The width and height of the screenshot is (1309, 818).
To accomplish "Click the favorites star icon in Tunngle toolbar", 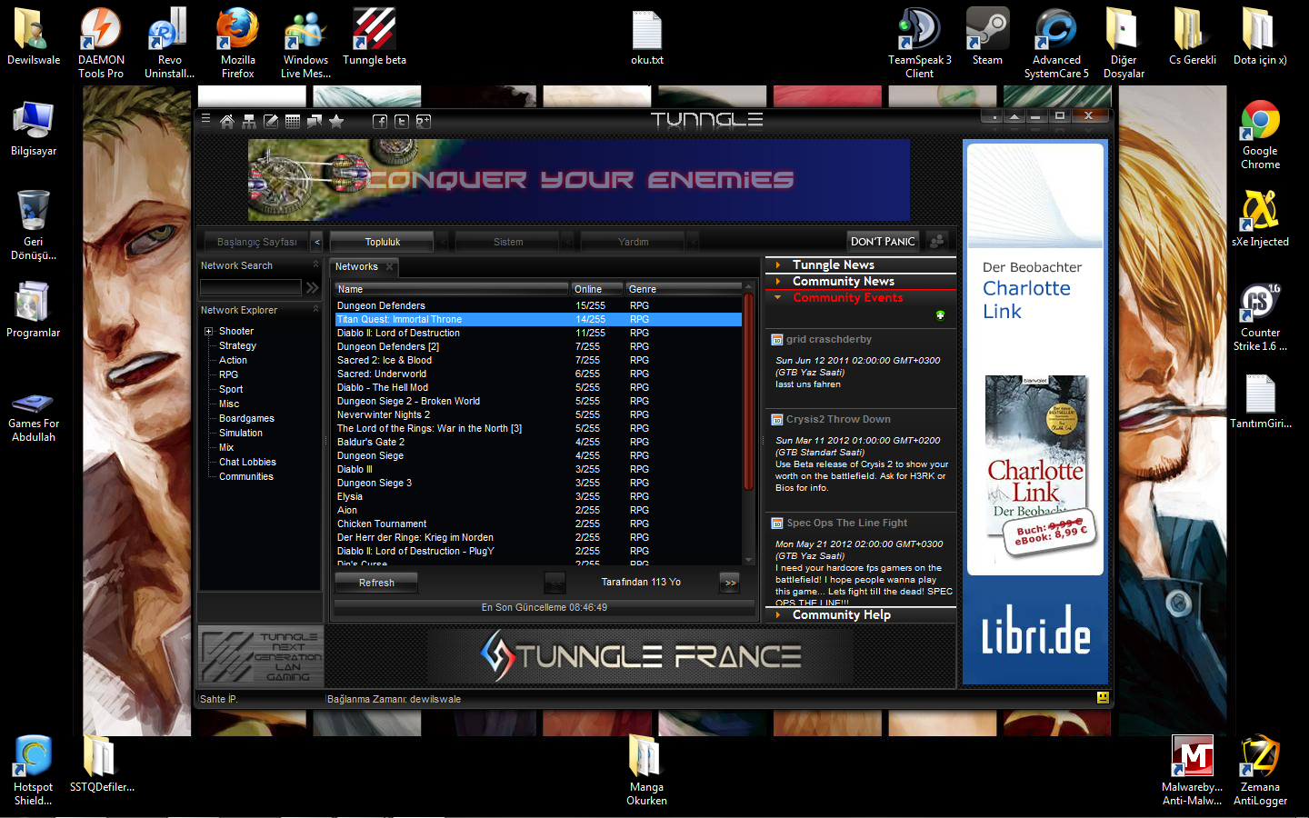I will pos(336,121).
